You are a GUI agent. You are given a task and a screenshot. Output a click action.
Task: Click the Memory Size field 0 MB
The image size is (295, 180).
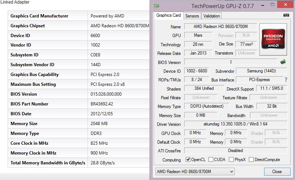(x=201, y=115)
